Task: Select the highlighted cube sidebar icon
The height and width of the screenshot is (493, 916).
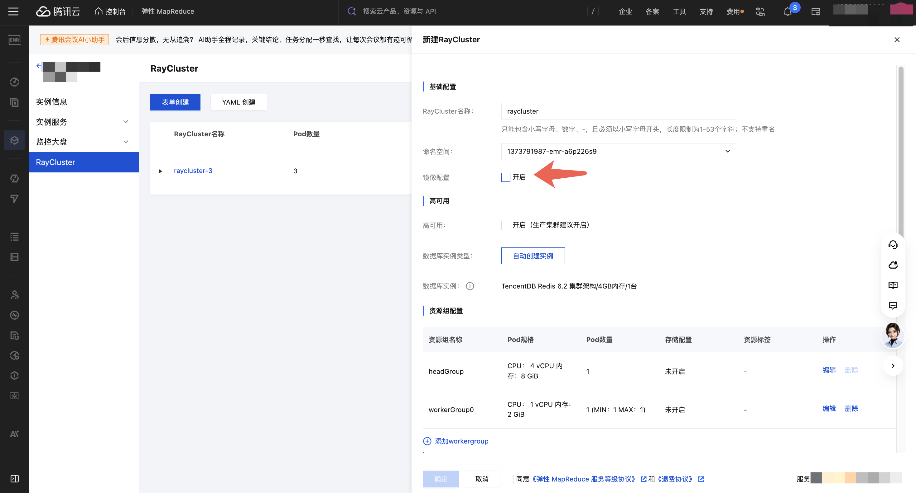Action: [14, 140]
